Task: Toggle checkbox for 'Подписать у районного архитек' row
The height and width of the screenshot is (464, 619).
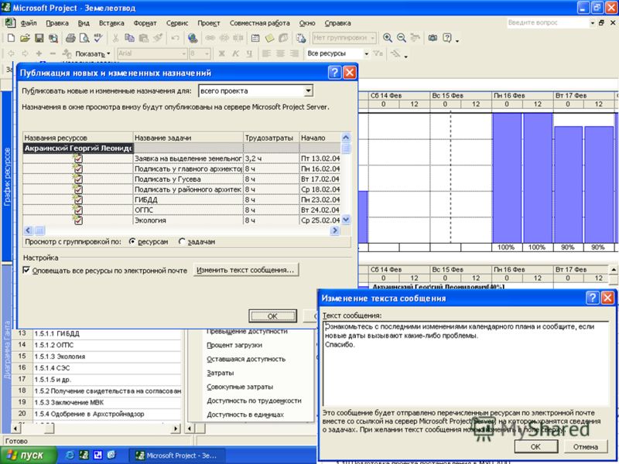Action: [x=78, y=189]
